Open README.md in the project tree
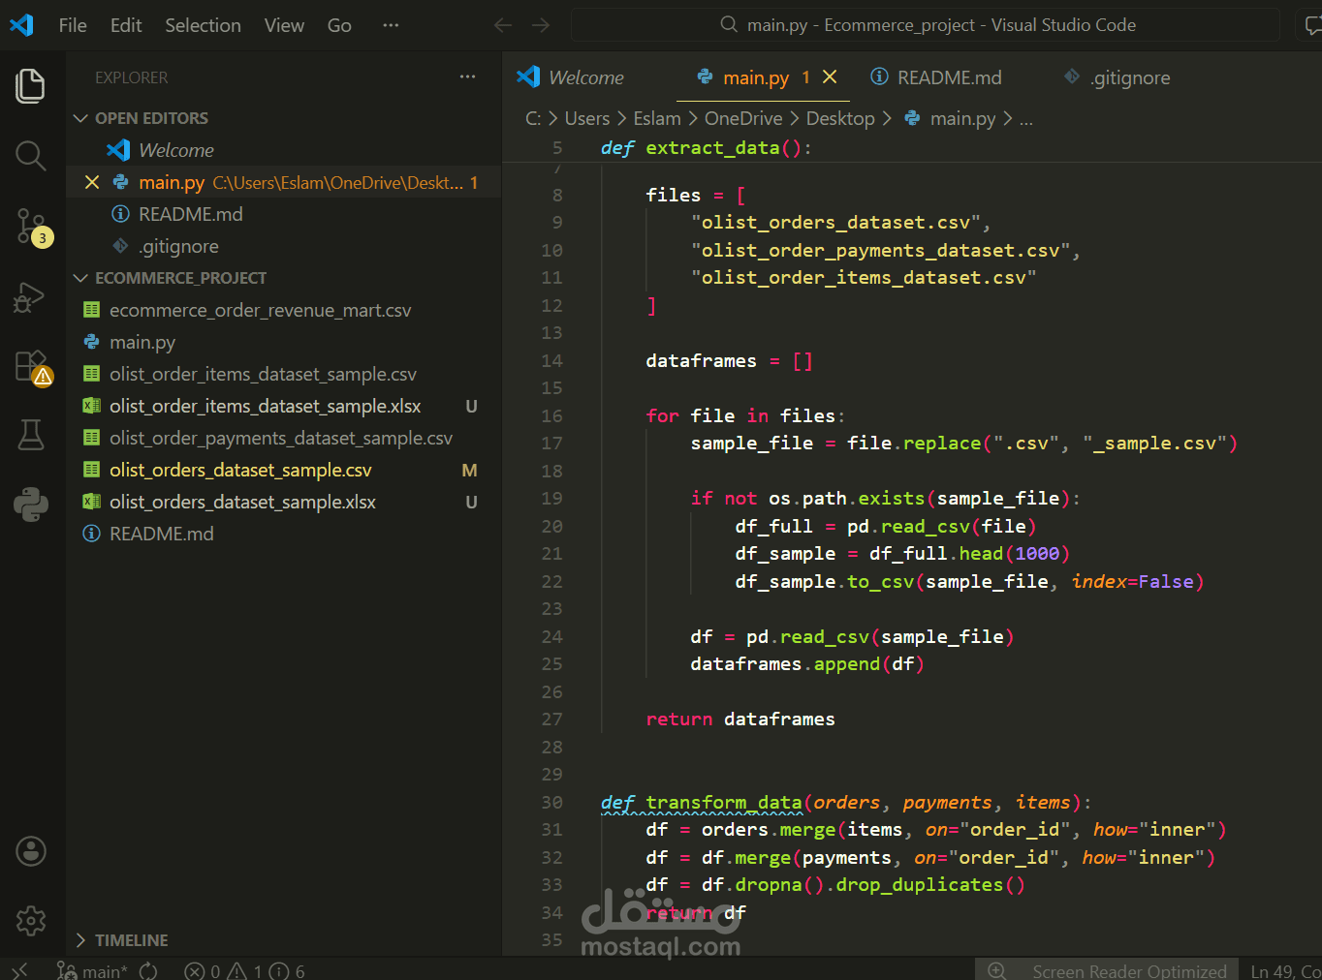 [x=284, y=534]
